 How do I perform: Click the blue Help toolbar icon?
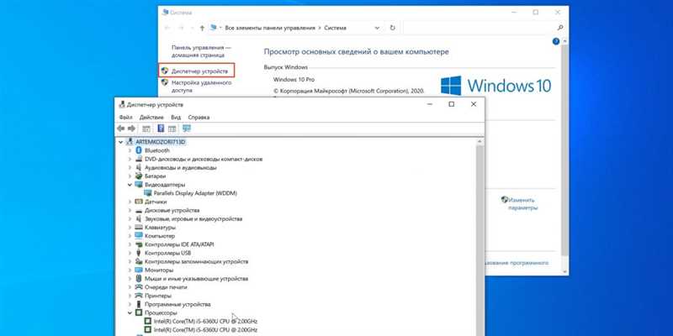pyautogui.click(x=161, y=129)
